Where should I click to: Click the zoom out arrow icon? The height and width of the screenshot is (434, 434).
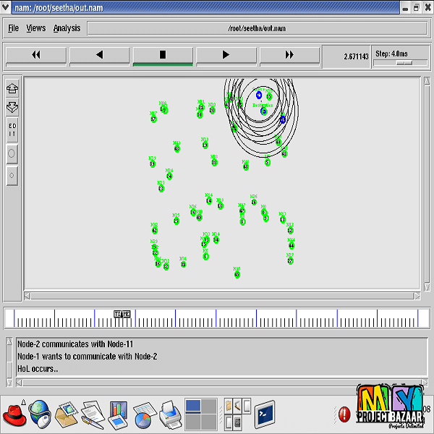tap(12, 107)
